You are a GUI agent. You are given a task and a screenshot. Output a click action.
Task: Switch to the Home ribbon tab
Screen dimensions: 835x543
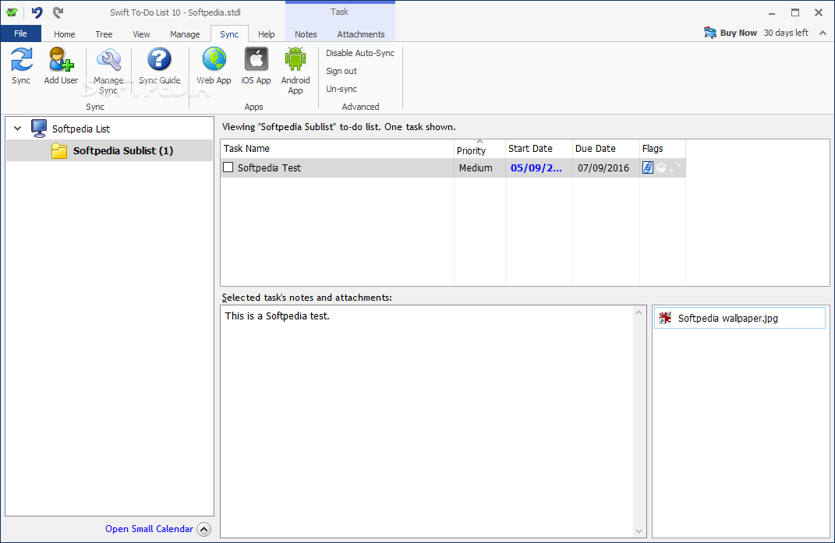point(65,34)
